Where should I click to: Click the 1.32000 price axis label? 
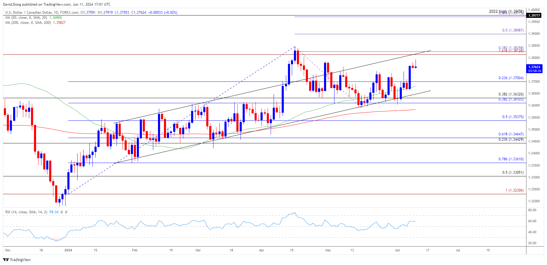534,201
